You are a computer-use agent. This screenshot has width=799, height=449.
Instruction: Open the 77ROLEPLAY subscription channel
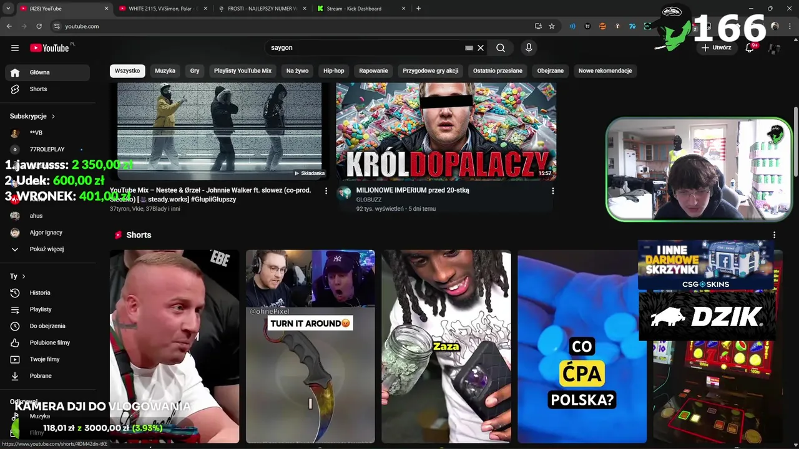click(x=47, y=150)
